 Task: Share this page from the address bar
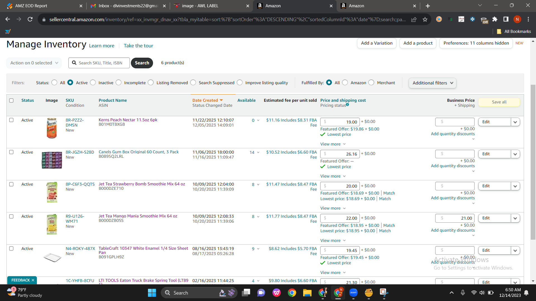click(414, 19)
